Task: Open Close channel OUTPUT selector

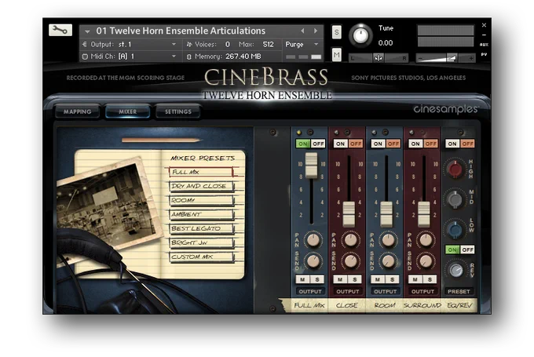Action: (347, 291)
